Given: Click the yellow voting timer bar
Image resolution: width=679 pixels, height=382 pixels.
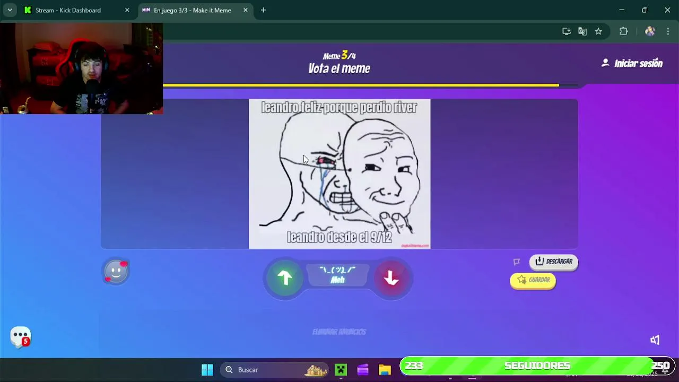Looking at the screenshot, I should tap(361, 85).
